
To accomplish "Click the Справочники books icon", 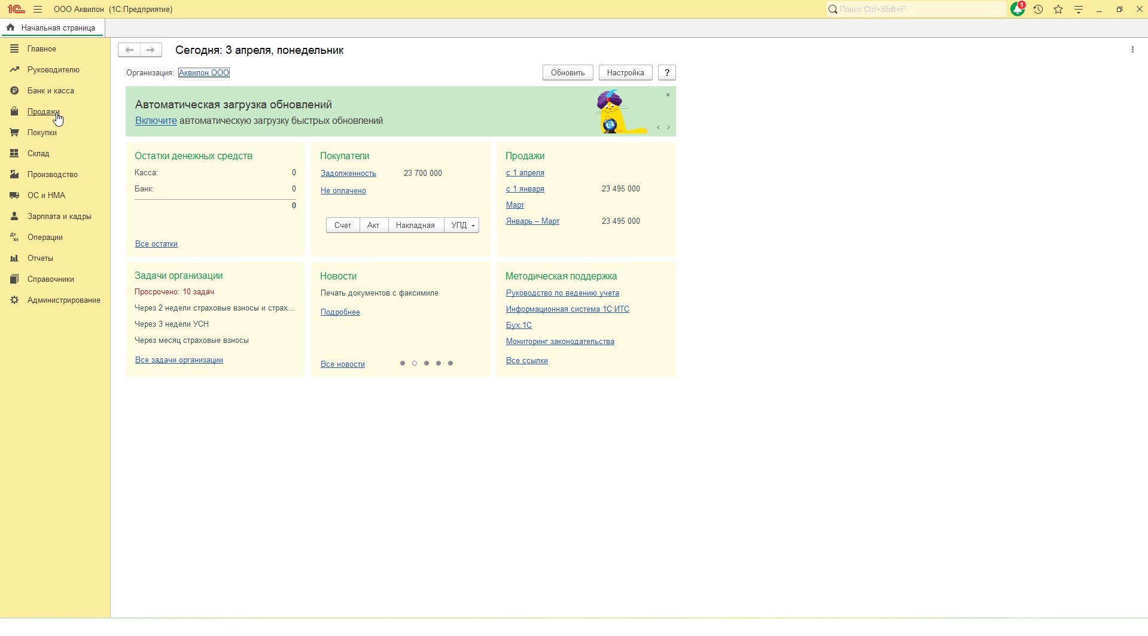I will point(14,279).
